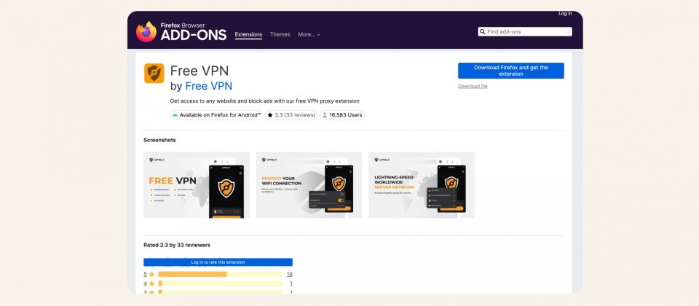Submit search with the arrow icon
The height and width of the screenshot is (306, 699).
pos(568,32)
